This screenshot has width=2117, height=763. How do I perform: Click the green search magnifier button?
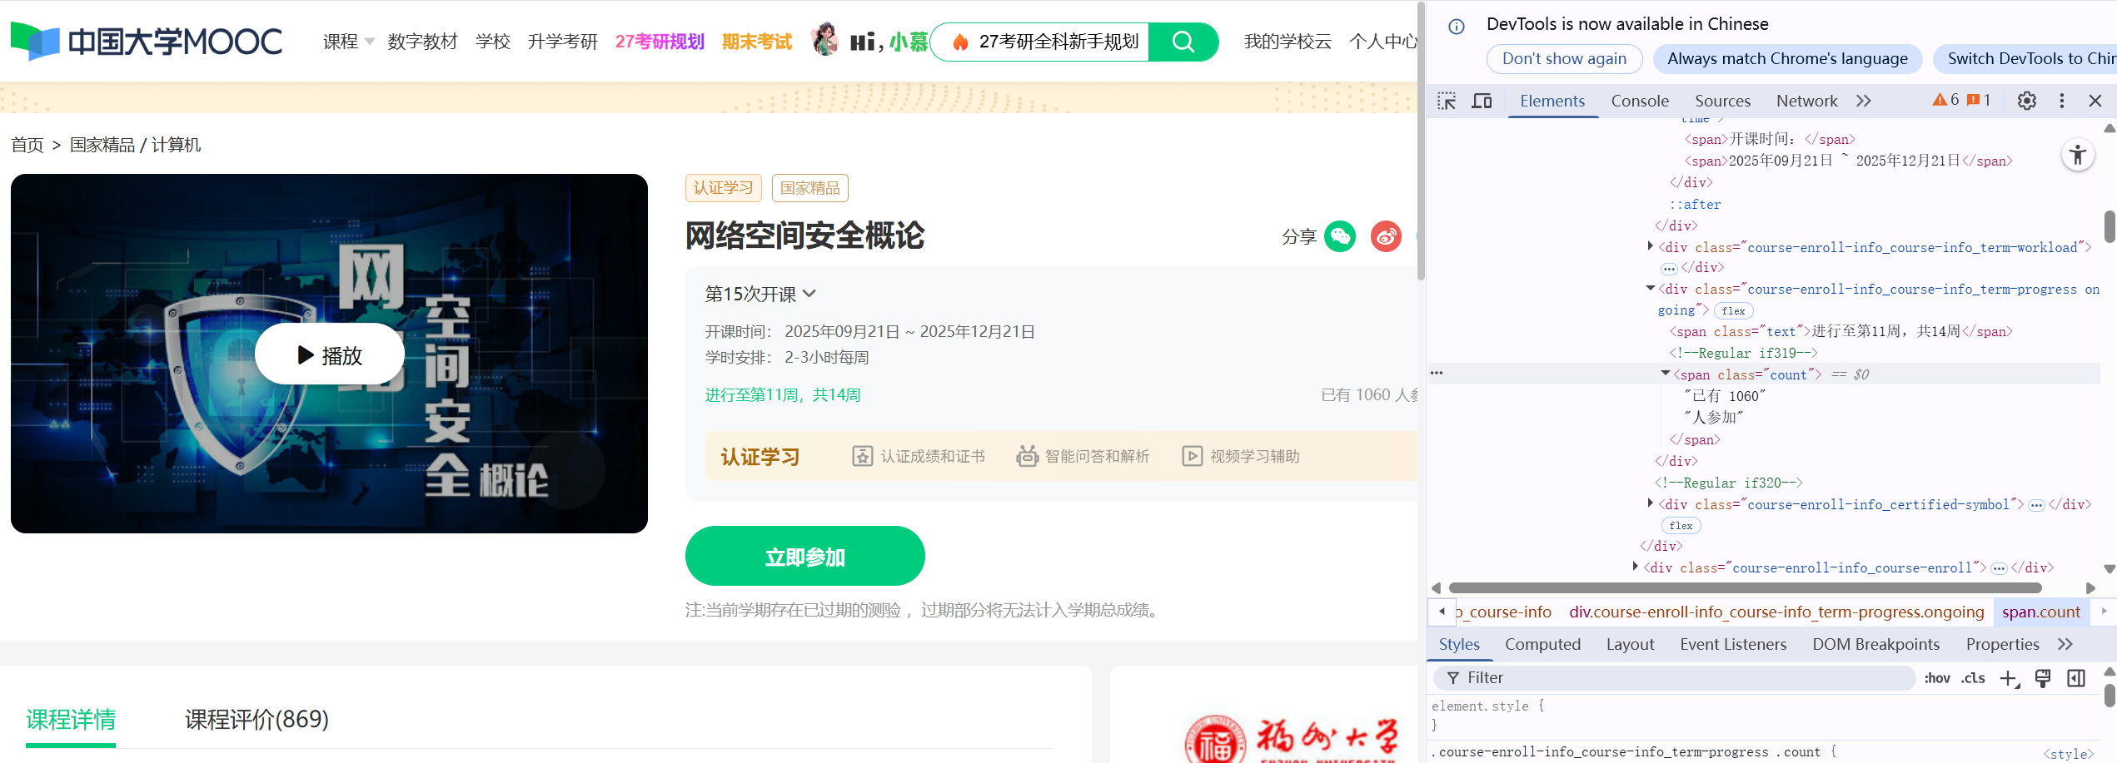coord(1183,42)
